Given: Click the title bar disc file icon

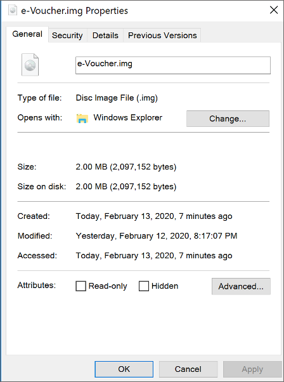Looking at the screenshot, I should 13,11.
